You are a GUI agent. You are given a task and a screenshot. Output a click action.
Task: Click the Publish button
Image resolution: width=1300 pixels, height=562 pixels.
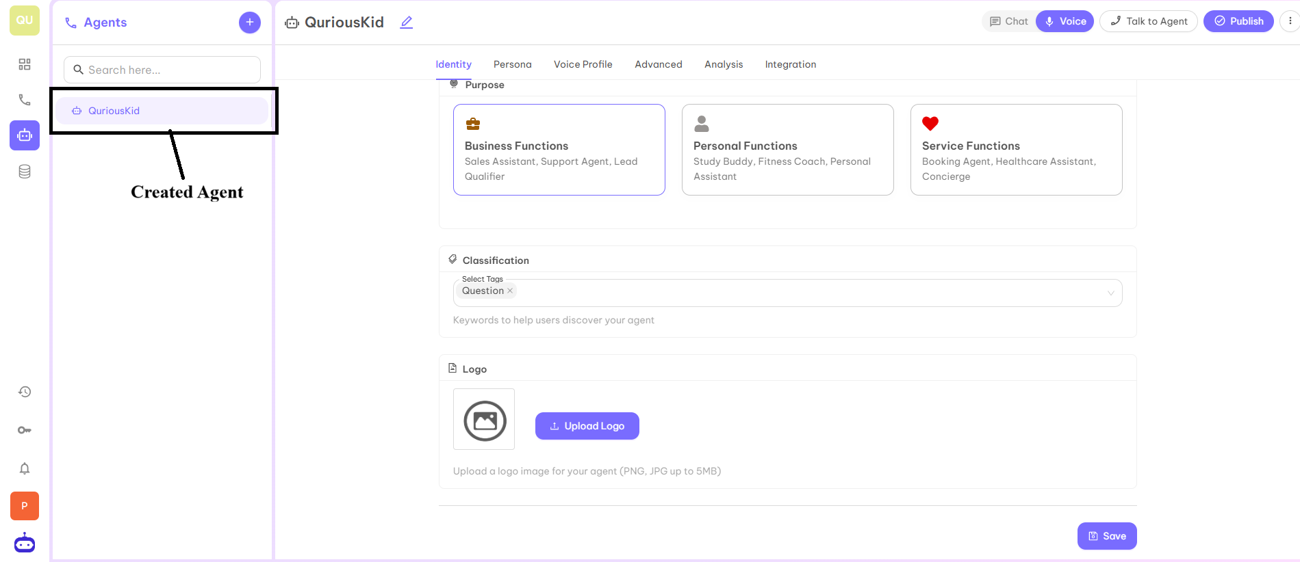point(1239,21)
